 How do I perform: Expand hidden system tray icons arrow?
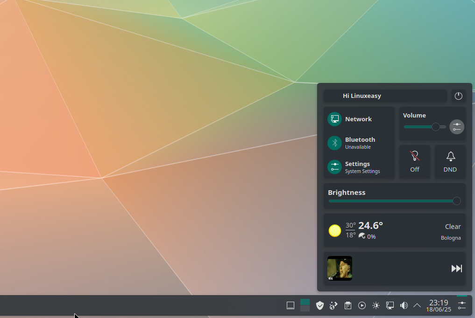(417, 305)
